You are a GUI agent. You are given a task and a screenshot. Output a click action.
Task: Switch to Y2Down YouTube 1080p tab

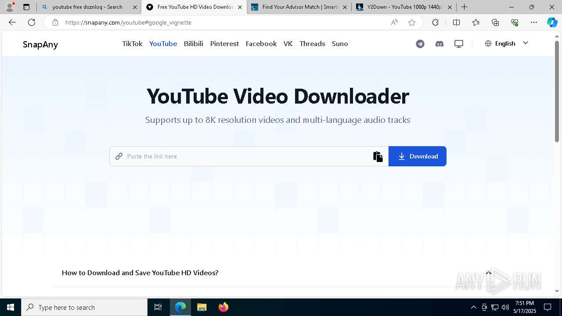pyautogui.click(x=404, y=7)
